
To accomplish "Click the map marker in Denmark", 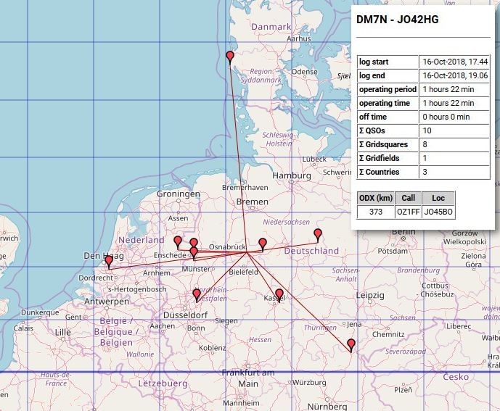I will coord(230,57).
